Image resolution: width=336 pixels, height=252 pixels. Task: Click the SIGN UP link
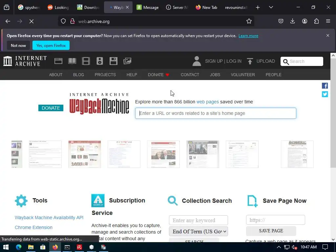click(214, 61)
